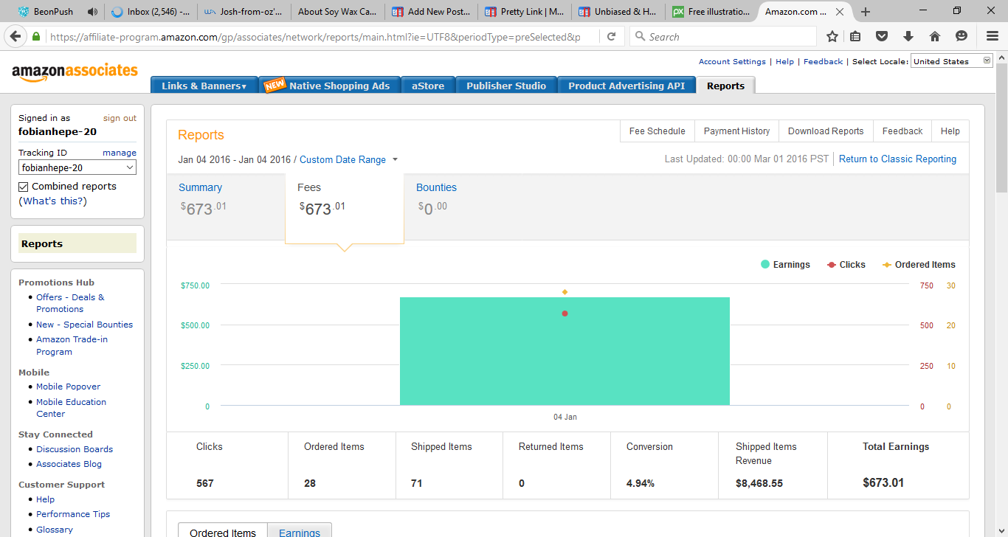The height and width of the screenshot is (537, 1008).
Task: Open the aStore tab
Action: pyautogui.click(x=428, y=86)
